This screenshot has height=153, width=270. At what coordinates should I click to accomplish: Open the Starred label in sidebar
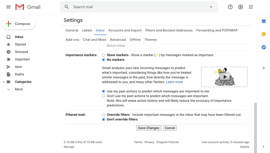pos(20,44)
